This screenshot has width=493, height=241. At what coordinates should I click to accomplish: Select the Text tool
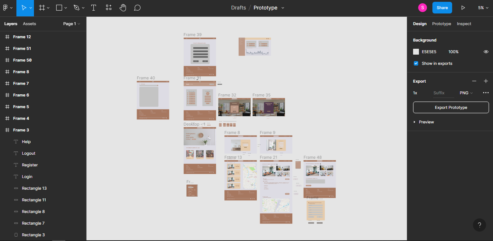[93, 8]
